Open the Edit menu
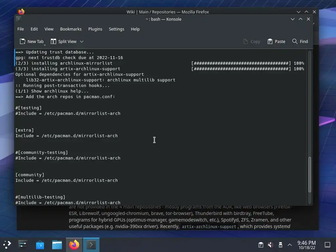The image size is (336, 252). coord(34,29)
